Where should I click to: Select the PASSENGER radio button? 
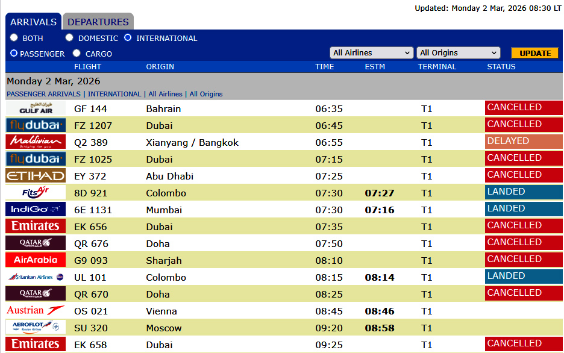pyautogui.click(x=14, y=53)
